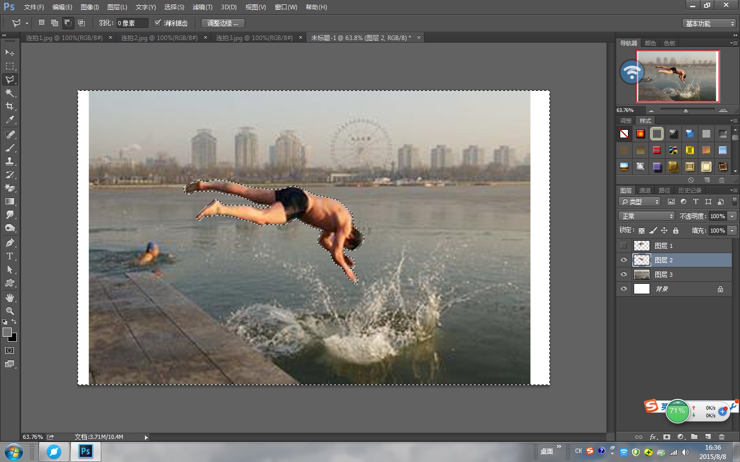Click the Delete layer trash icon

pyautogui.click(x=721, y=437)
